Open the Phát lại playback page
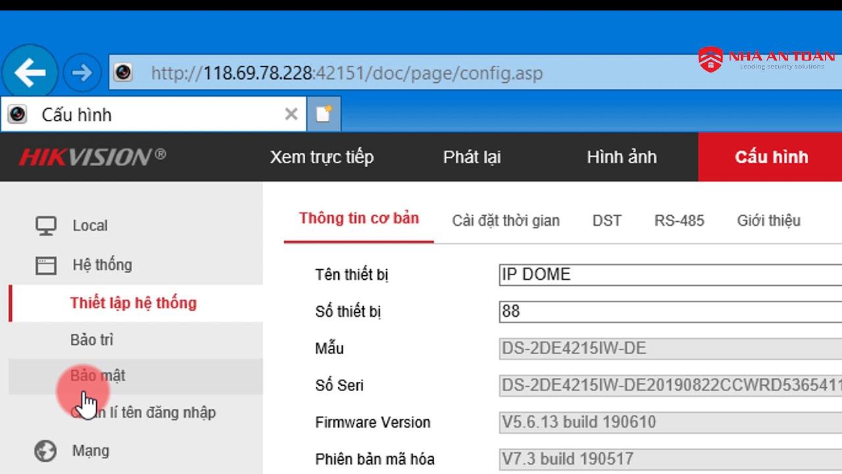The width and height of the screenshot is (842, 474). coord(472,157)
